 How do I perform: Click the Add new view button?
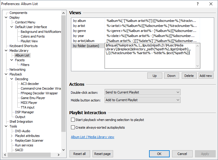point(206,76)
